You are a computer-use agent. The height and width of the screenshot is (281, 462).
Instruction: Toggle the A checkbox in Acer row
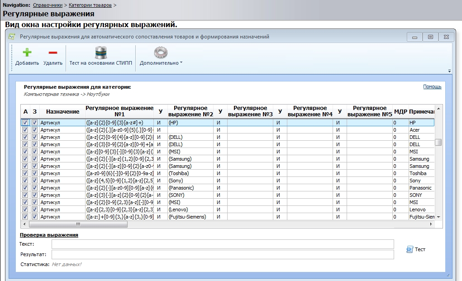pyautogui.click(x=25, y=129)
